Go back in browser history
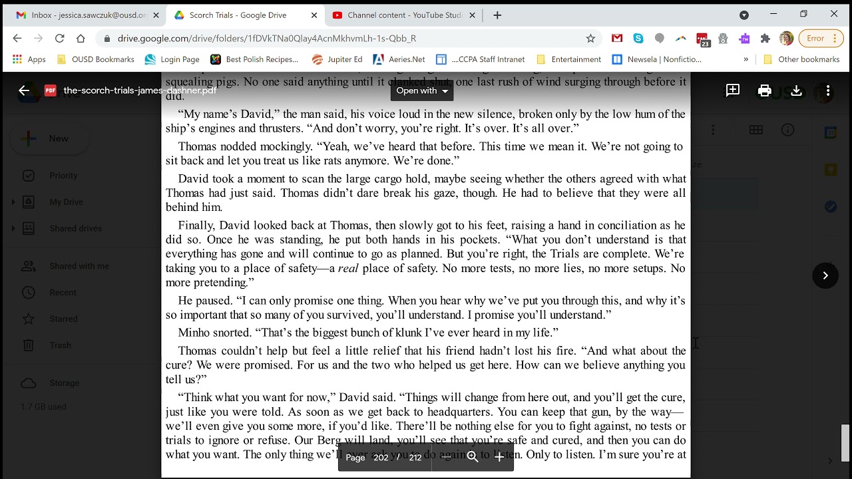 pyautogui.click(x=17, y=39)
